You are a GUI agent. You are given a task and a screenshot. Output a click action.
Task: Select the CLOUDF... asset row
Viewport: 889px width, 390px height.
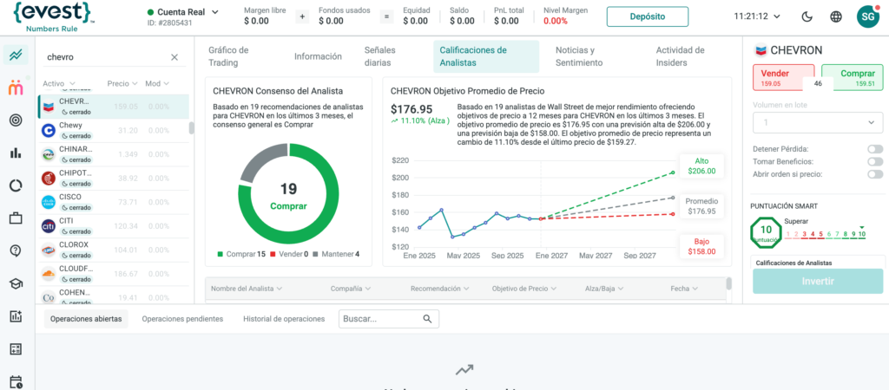coord(114,273)
